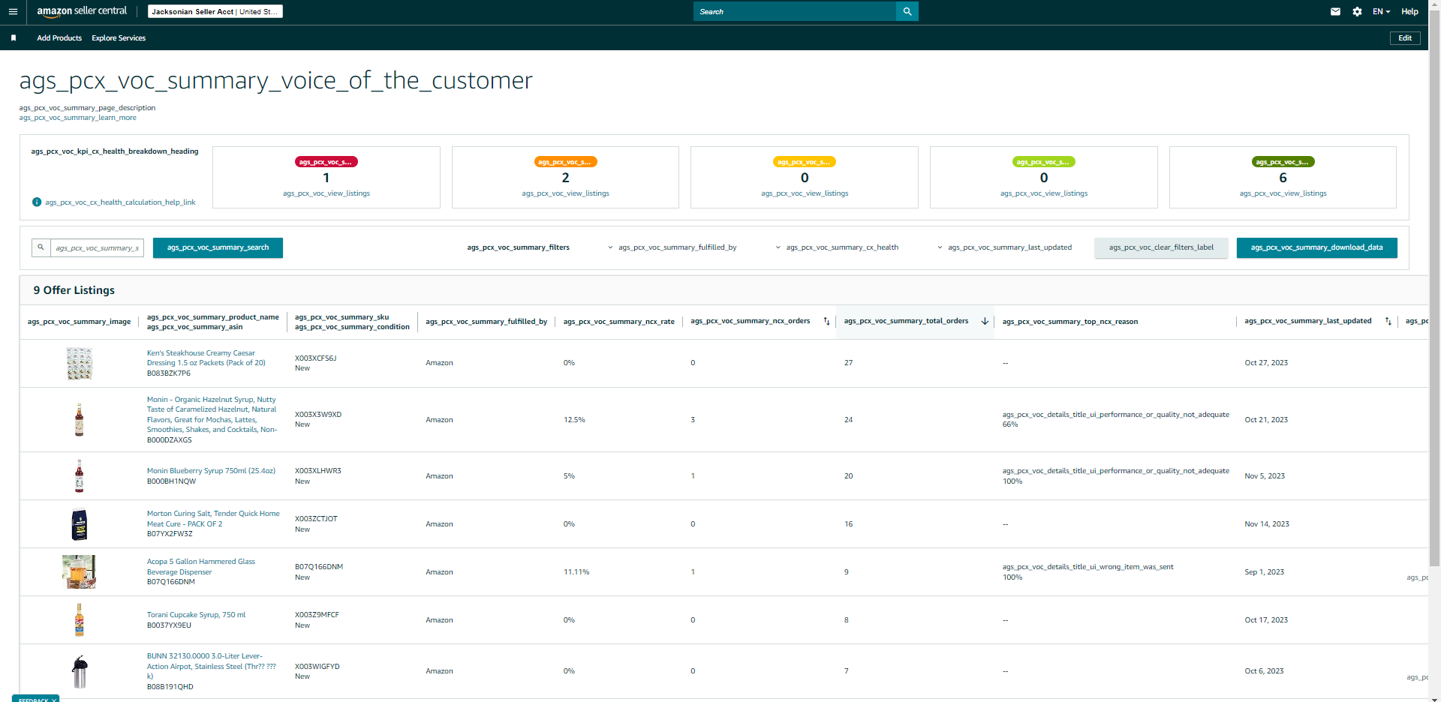
Task: Open Morton Curing Salt product thumbnail
Action: point(79,524)
